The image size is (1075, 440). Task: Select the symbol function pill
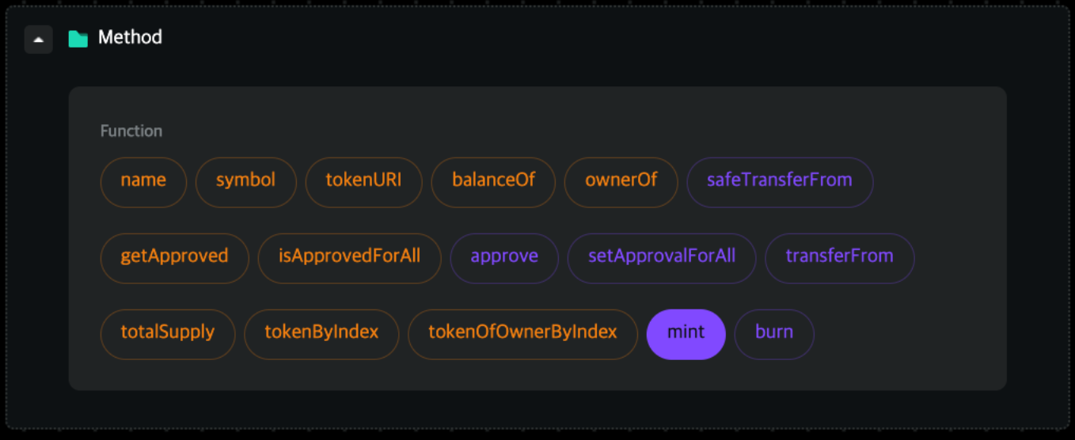(x=245, y=180)
